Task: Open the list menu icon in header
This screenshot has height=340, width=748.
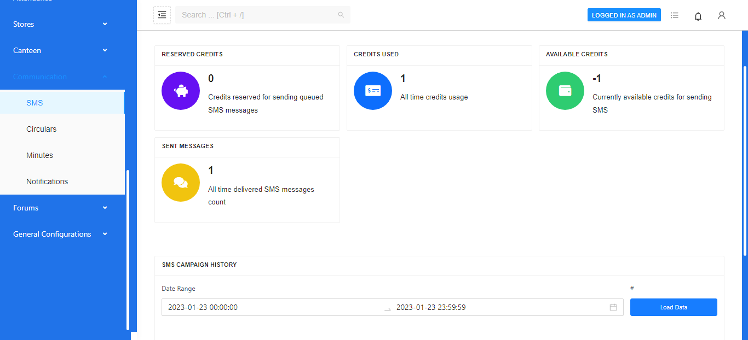Action: coord(675,15)
